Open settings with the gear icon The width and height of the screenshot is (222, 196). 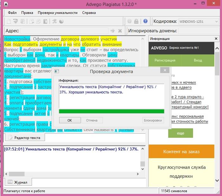click(129, 21)
